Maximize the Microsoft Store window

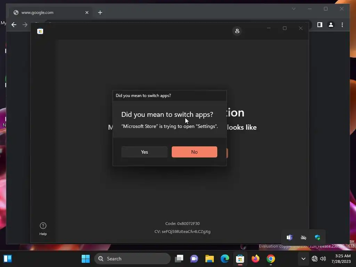pyautogui.click(x=285, y=28)
